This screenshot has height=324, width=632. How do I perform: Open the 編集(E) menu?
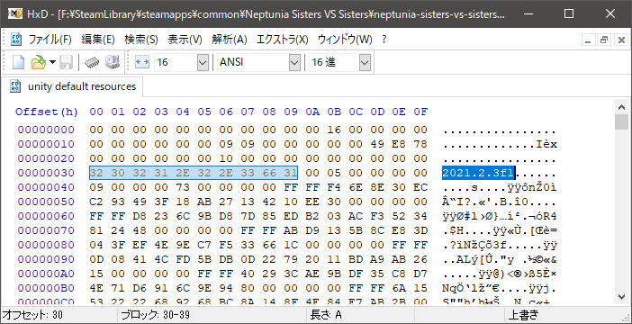pos(98,40)
